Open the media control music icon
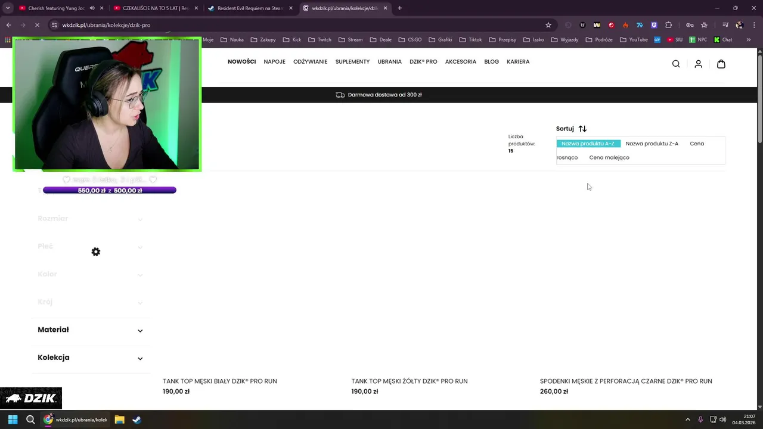 pos(725,25)
